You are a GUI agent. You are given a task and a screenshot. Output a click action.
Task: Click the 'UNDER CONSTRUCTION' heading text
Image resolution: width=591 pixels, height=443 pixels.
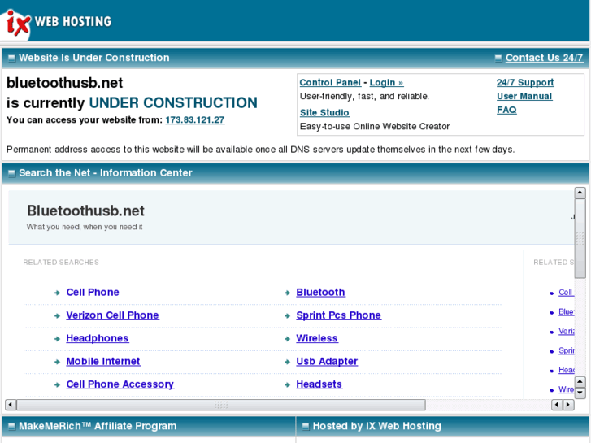pos(173,103)
